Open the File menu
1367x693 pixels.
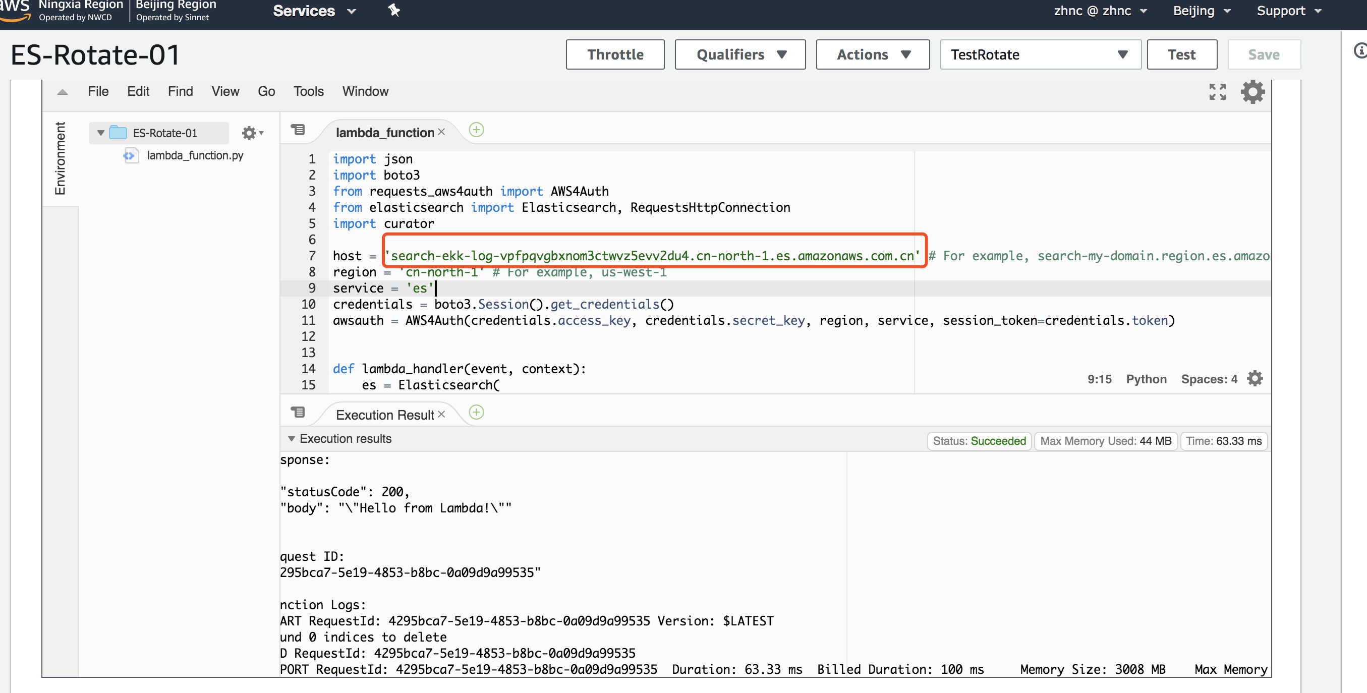click(x=98, y=91)
